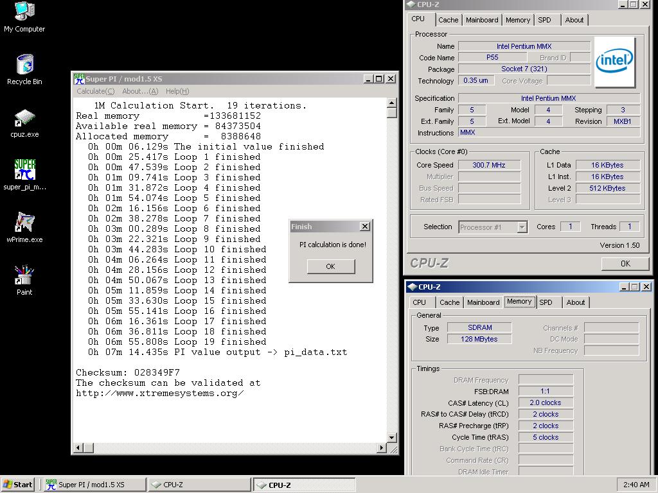
Task: Select Cache tab in lower CPU-Z window
Action: pyautogui.click(x=449, y=302)
